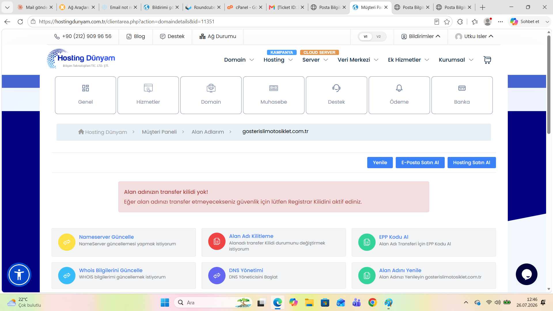Add this page to favorites star
The image size is (553, 311).
(x=447, y=22)
